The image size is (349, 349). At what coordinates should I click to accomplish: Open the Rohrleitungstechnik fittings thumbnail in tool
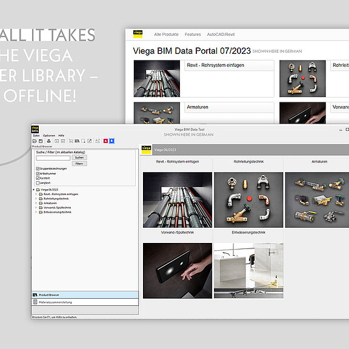[x=248, y=200]
